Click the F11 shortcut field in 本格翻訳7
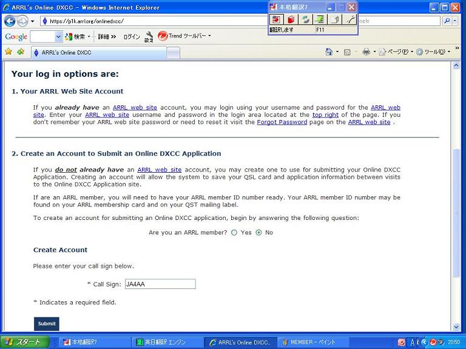466x349 pixels. point(335,30)
